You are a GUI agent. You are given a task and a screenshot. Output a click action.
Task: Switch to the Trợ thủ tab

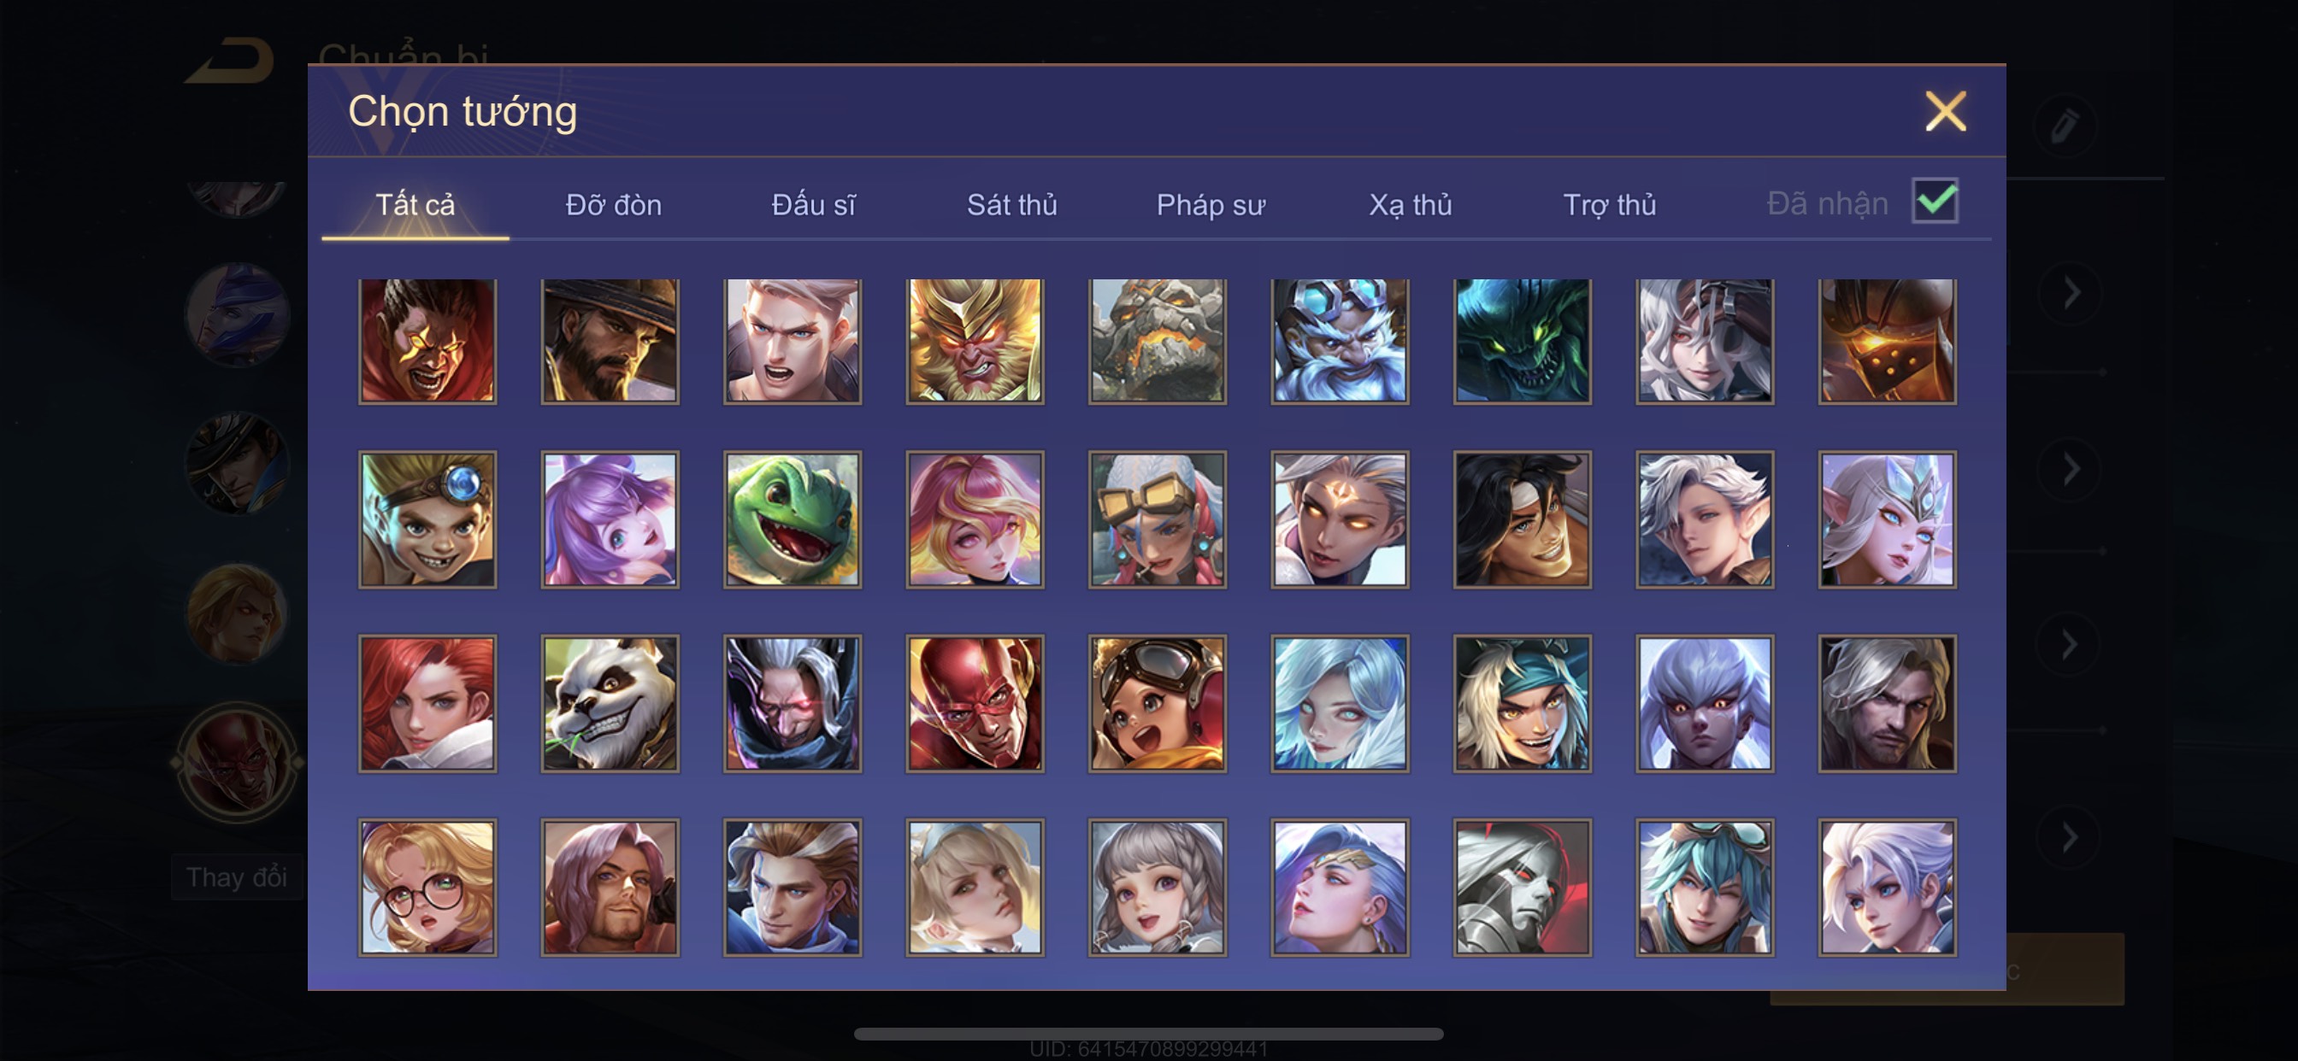coord(1609,205)
